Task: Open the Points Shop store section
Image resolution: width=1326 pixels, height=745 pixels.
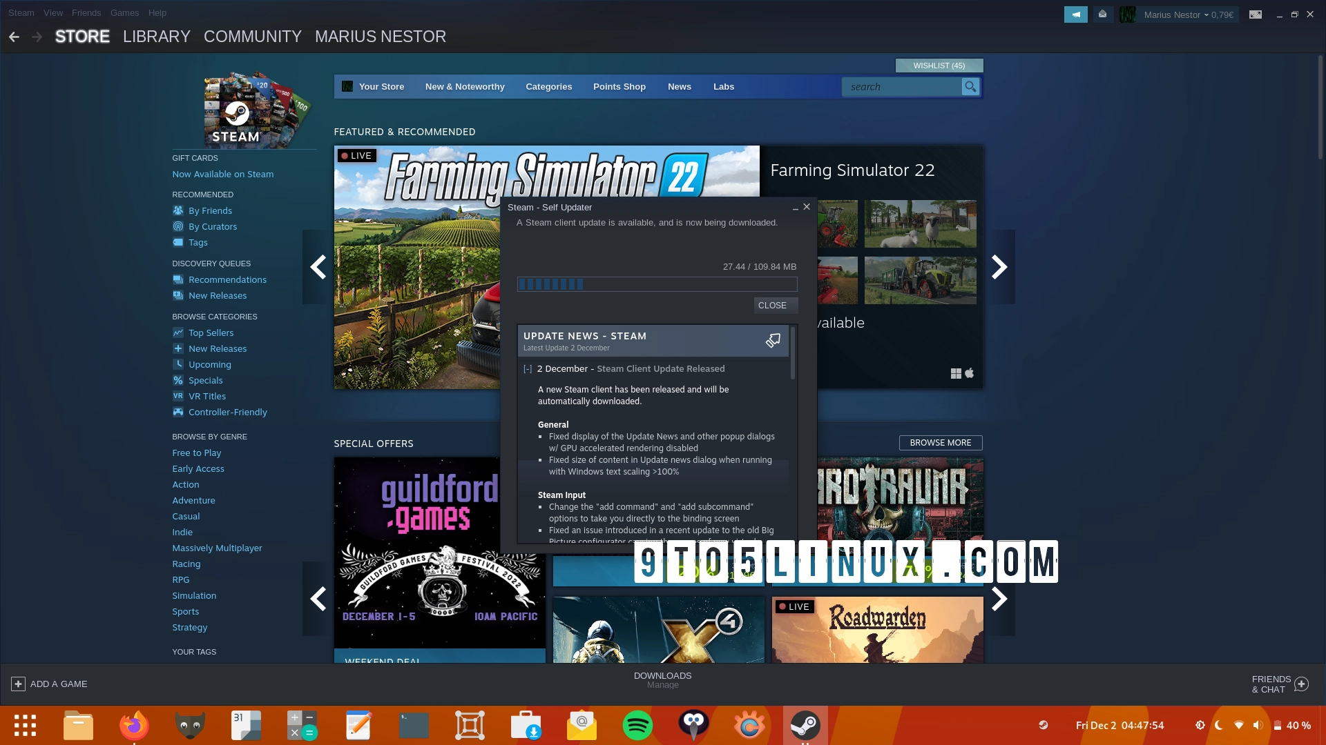Action: [x=619, y=87]
